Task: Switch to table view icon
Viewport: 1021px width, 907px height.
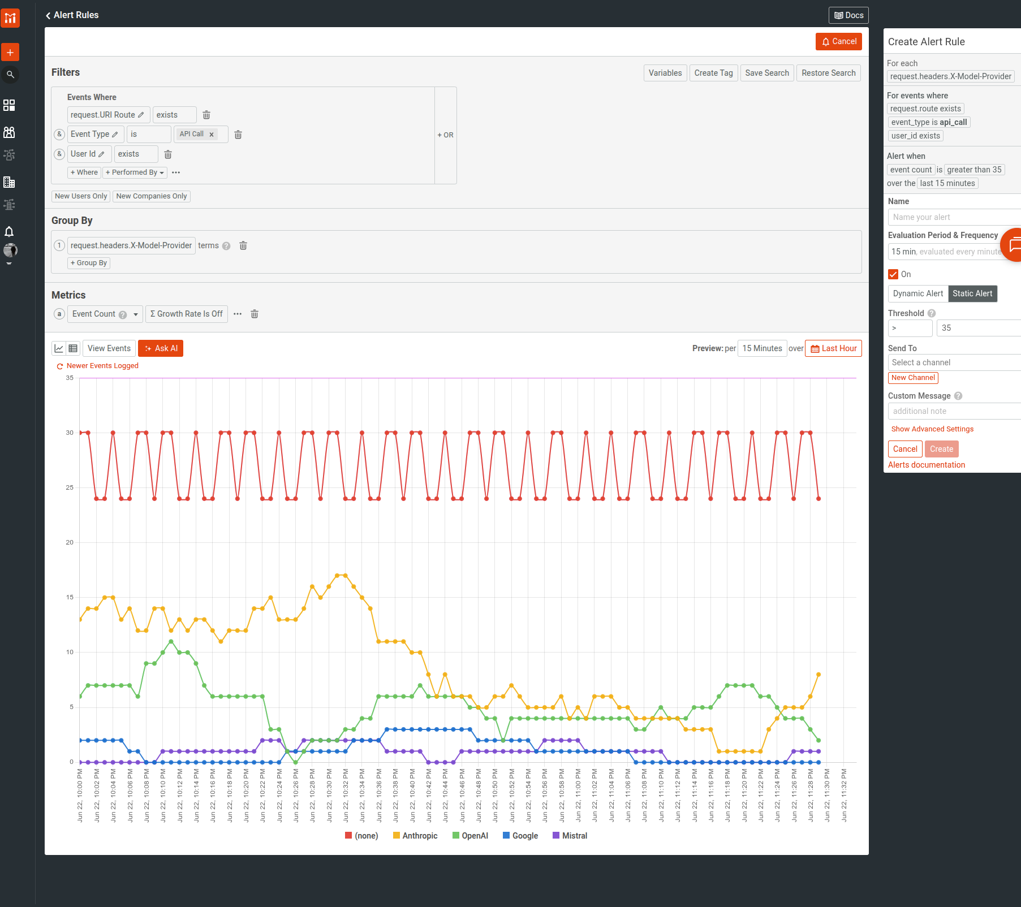Action: 73,348
